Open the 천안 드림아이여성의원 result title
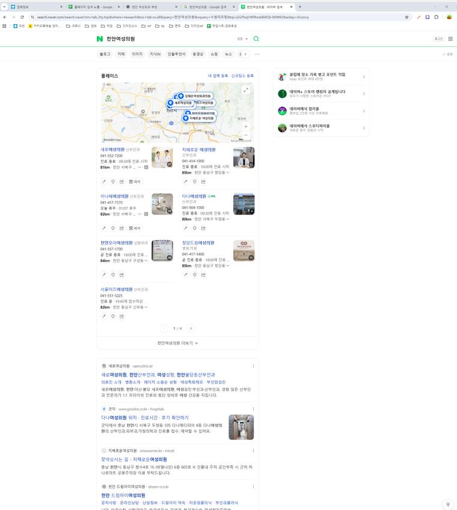Screen dimensions: 457x510 click(x=123, y=496)
